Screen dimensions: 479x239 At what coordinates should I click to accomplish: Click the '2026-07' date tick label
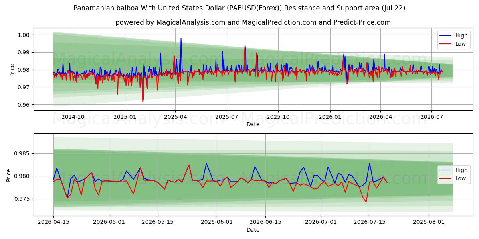tap(431, 117)
